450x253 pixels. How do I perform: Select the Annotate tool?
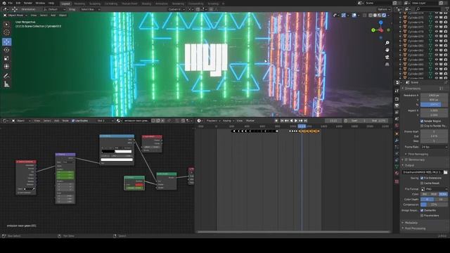click(x=6, y=76)
